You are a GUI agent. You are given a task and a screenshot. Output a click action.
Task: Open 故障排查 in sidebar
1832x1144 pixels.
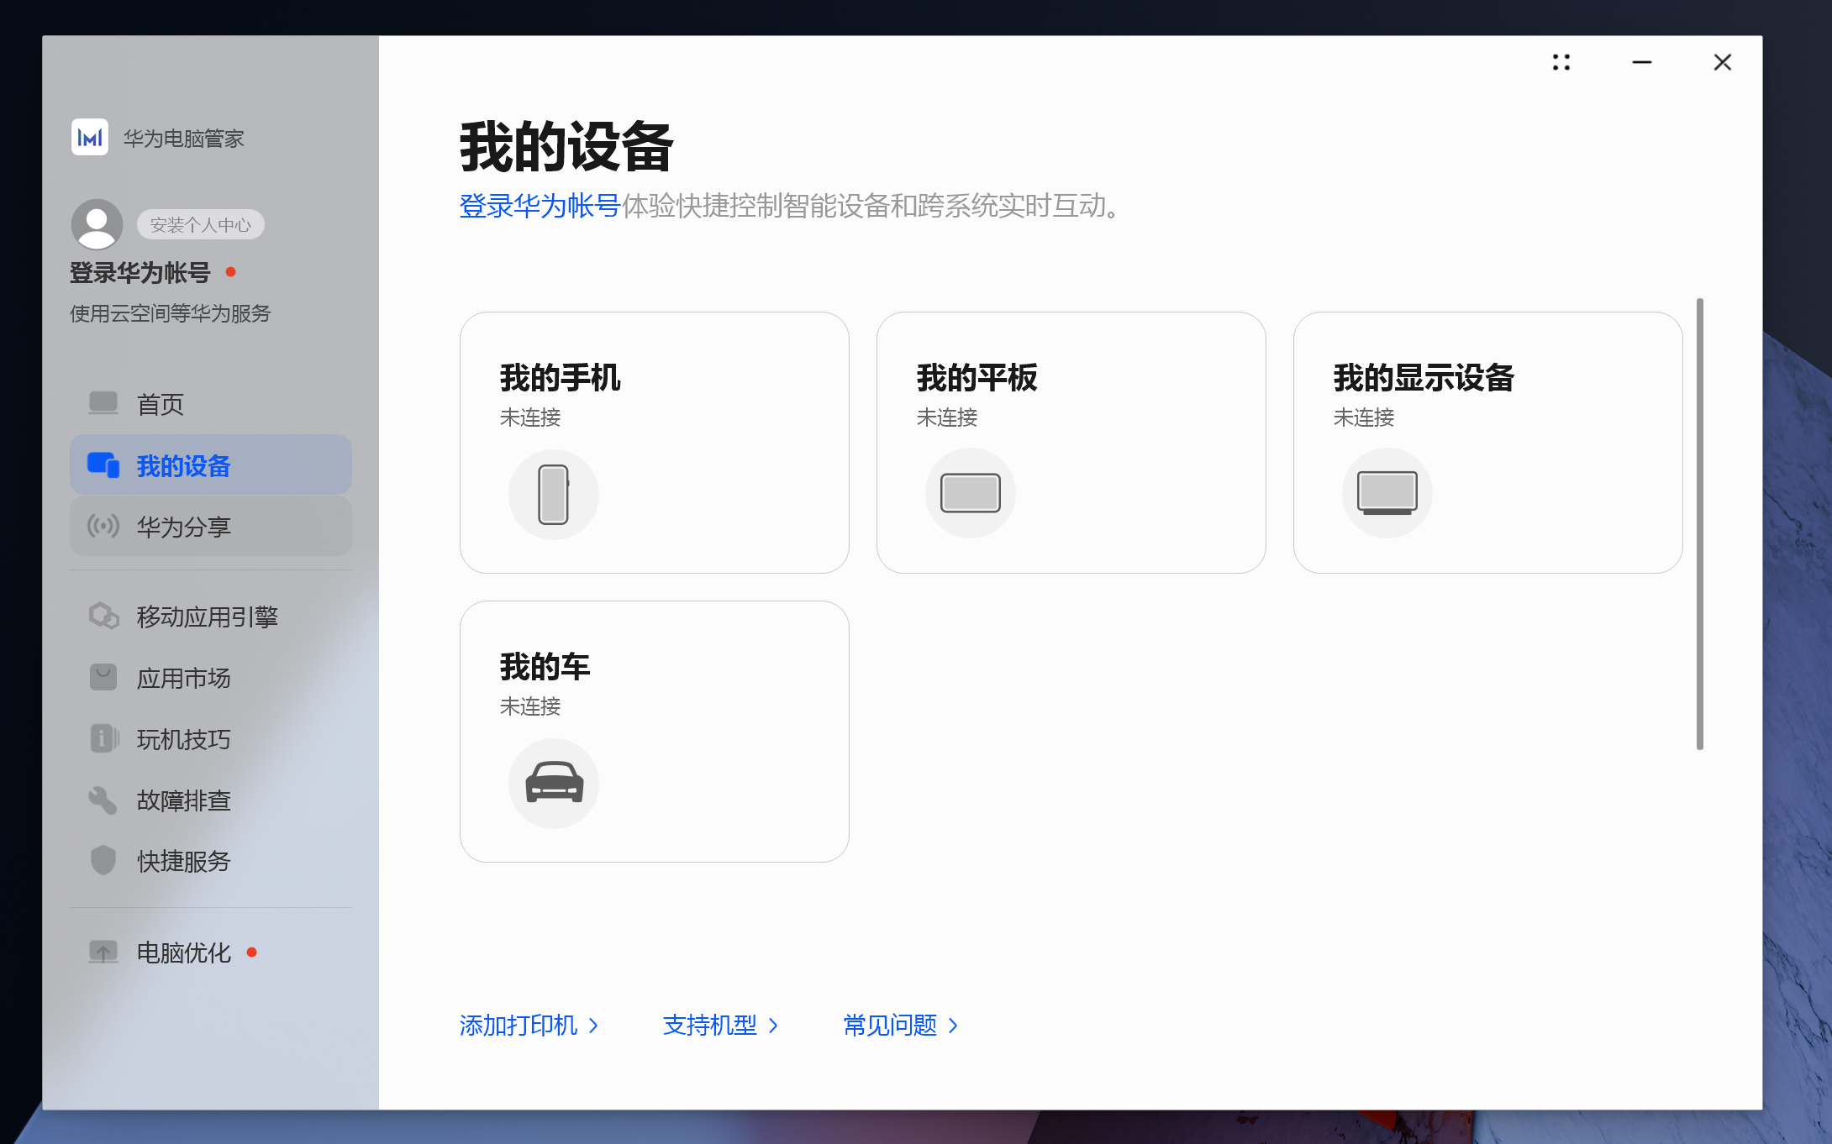click(211, 800)
